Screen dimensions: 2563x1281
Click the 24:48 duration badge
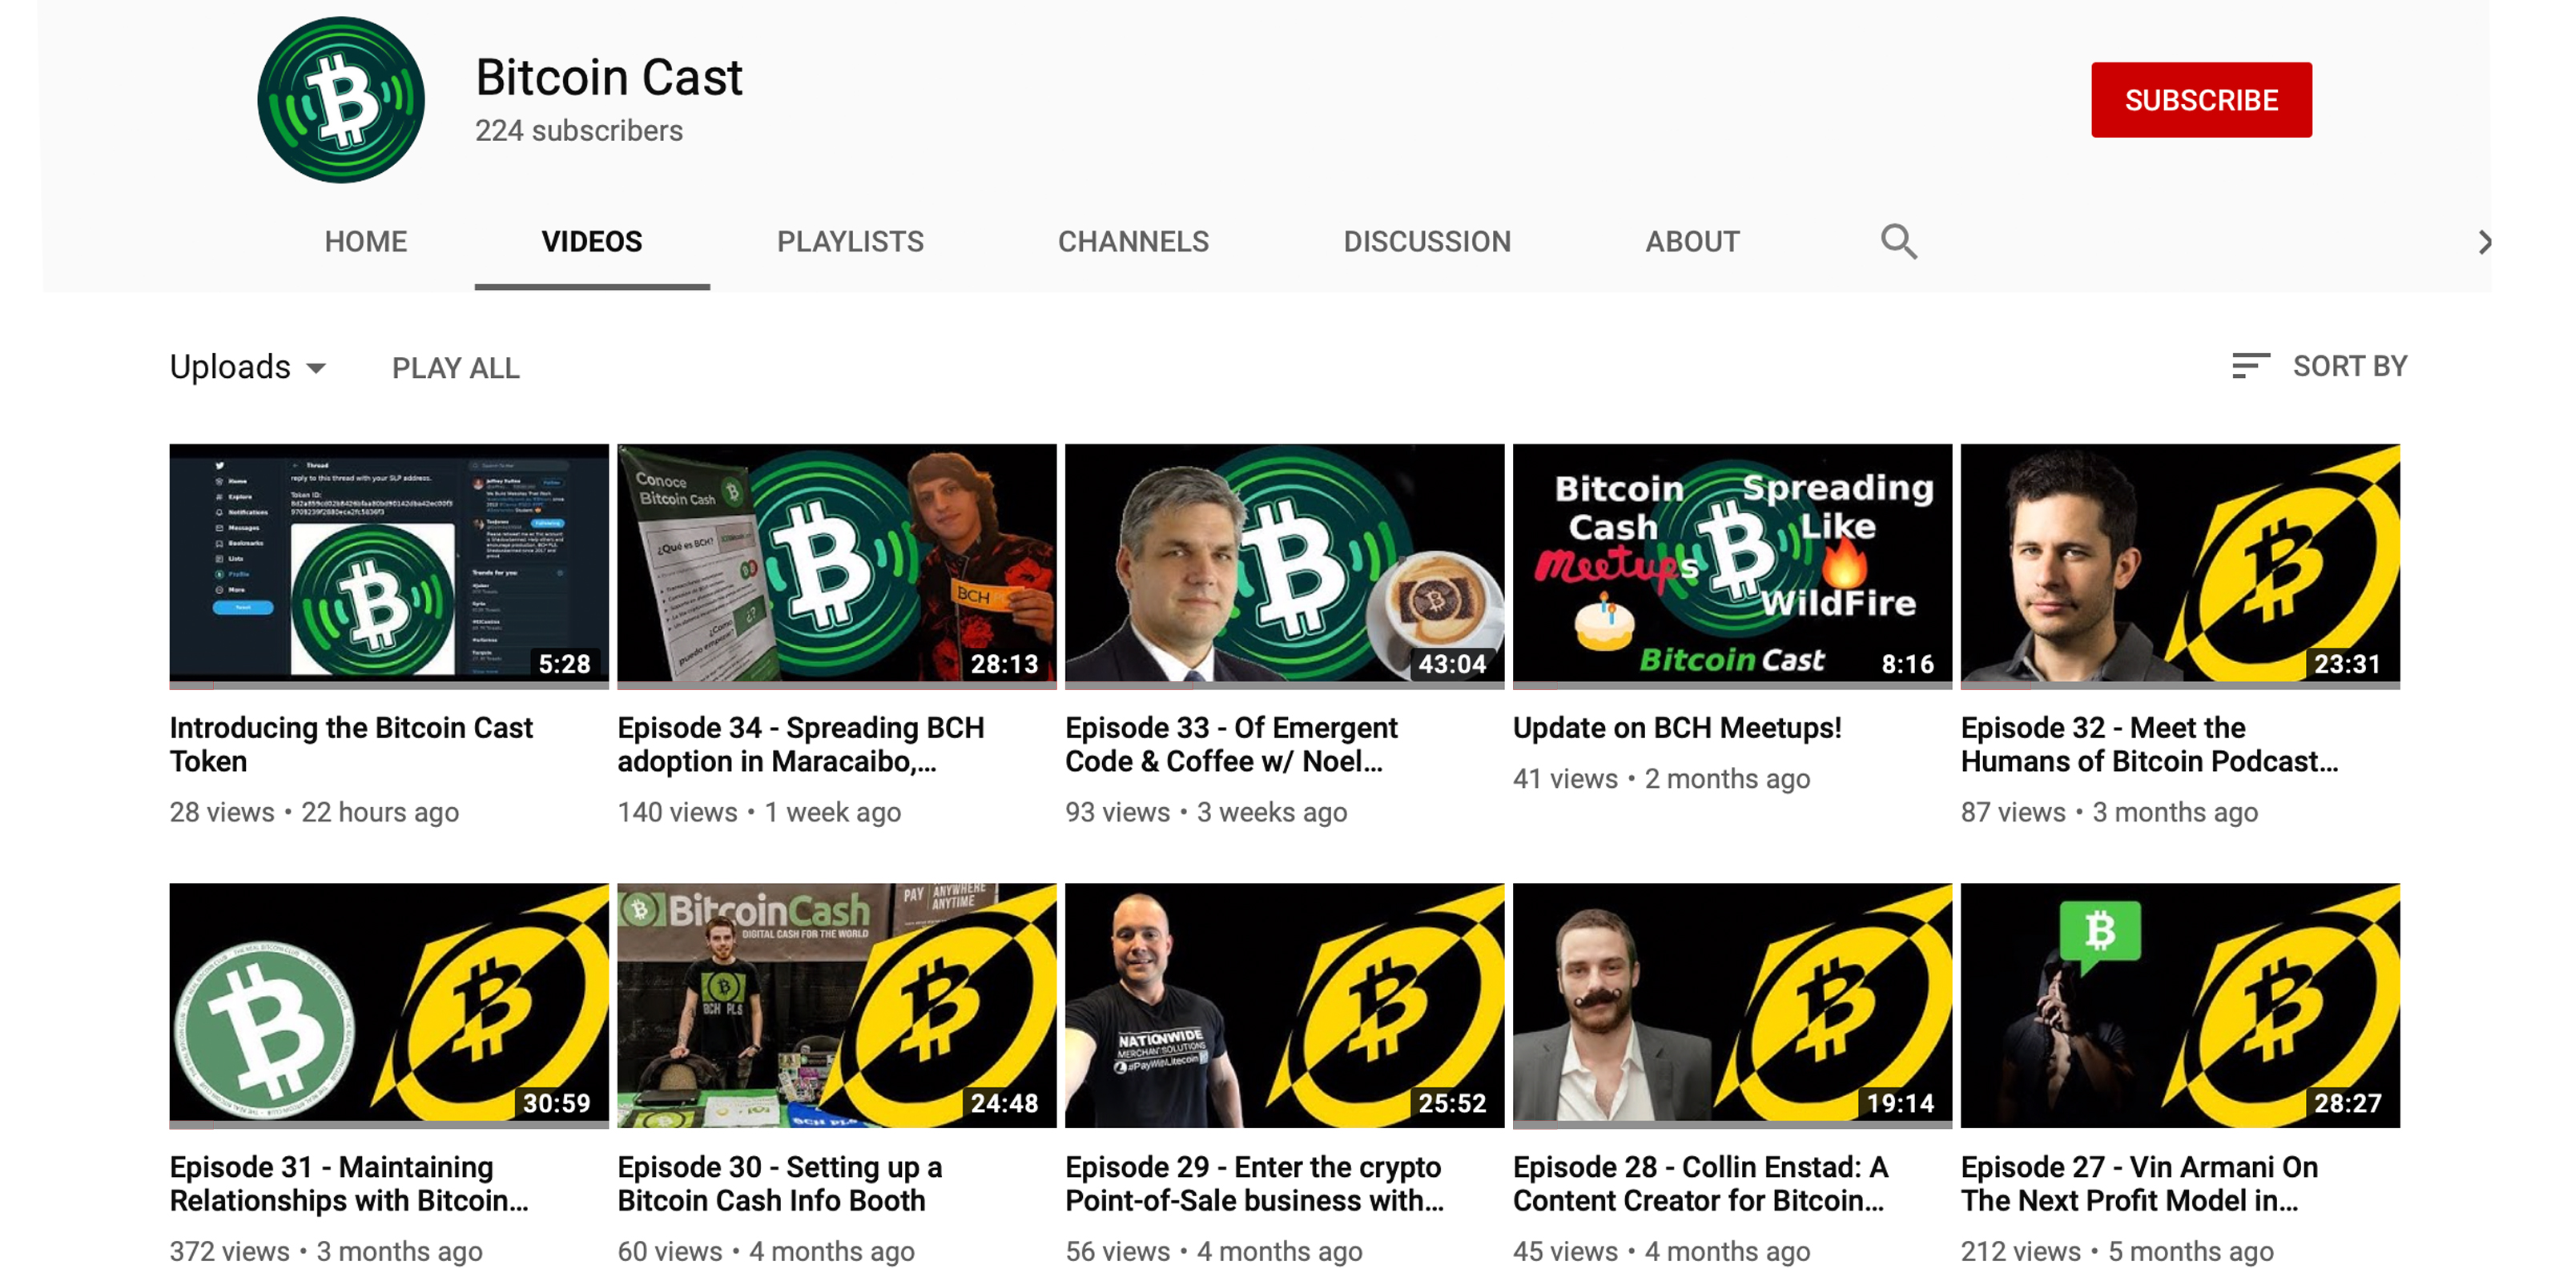(1004, 1103)
